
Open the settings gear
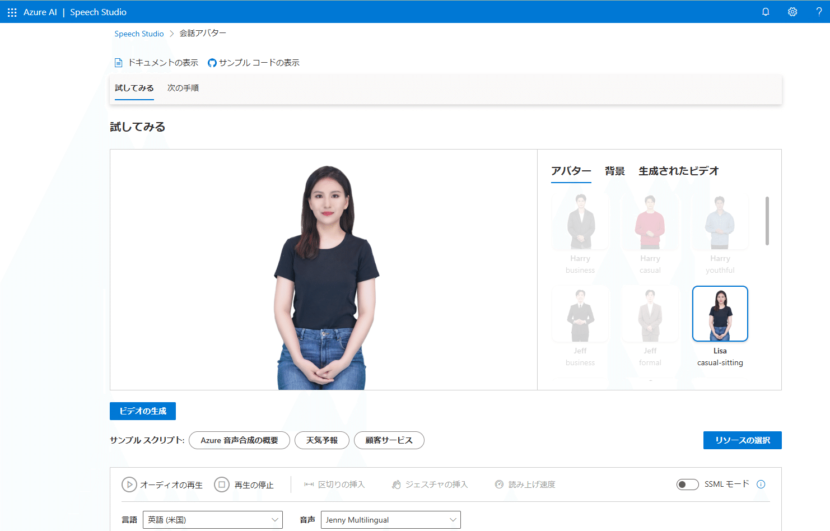[792, 12]
